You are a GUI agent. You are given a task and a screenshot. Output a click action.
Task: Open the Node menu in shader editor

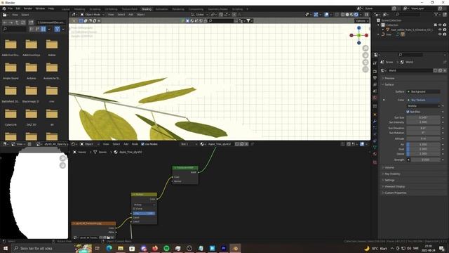pyautogui.click(x=135, y=144)
